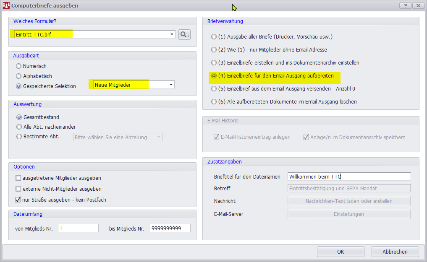427x262 pixels.
Task: Click the Brieftitel für den Dateinamen field
Action: tap(349, 177)
